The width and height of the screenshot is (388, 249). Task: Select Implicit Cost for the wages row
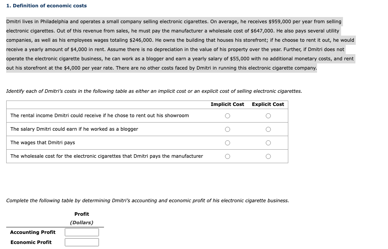tap(227, 143)
